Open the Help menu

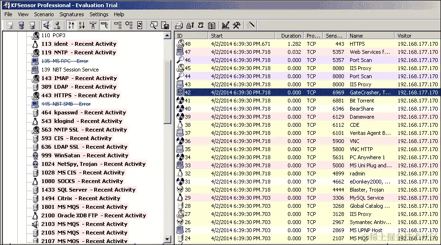click(119, 14)
